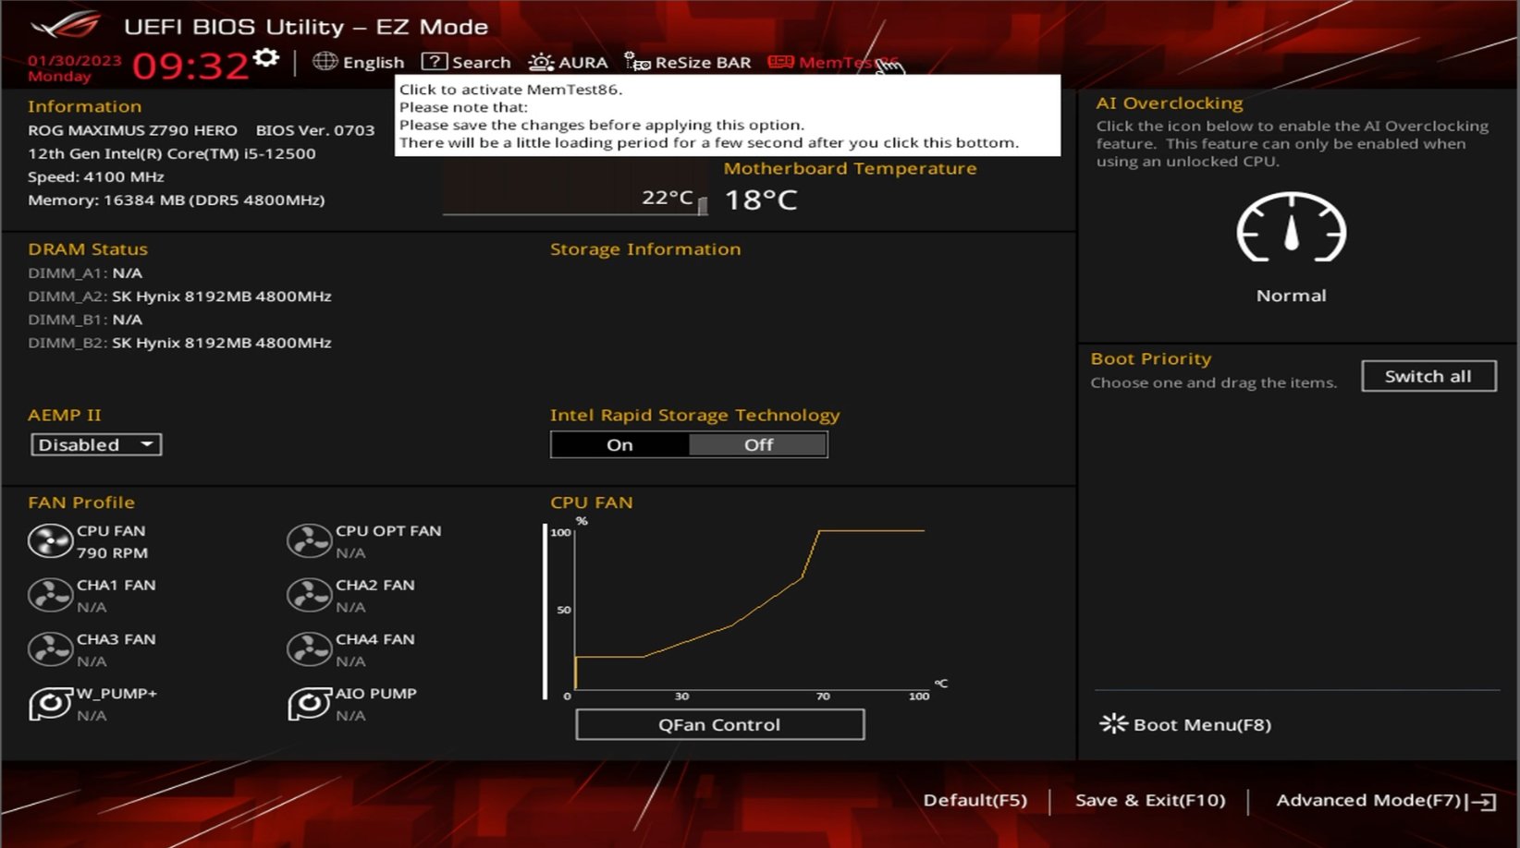Click the AIO PUMP icon

click(309, 704)
